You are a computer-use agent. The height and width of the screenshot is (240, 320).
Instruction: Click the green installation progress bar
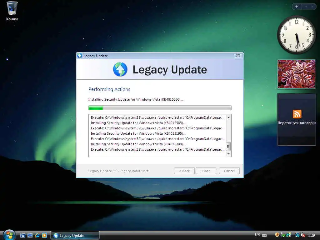click(160, 108)
